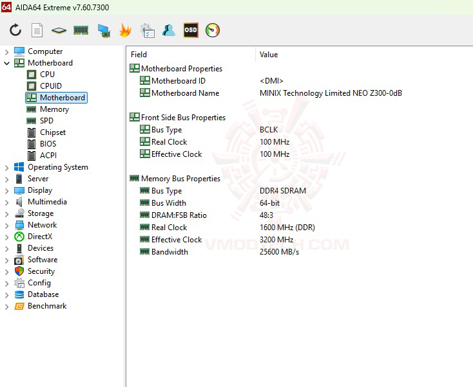Click the 3200 MHz effective clock value

tap(276, 240)
